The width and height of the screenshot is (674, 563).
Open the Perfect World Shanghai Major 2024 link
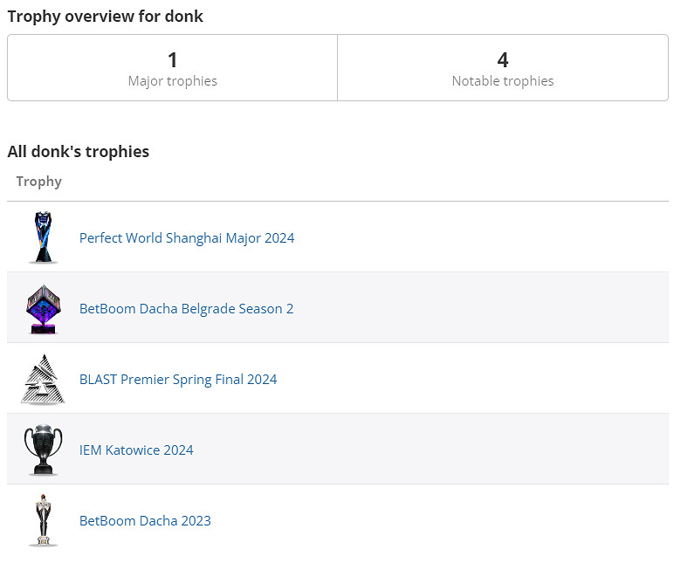[187, 237]
